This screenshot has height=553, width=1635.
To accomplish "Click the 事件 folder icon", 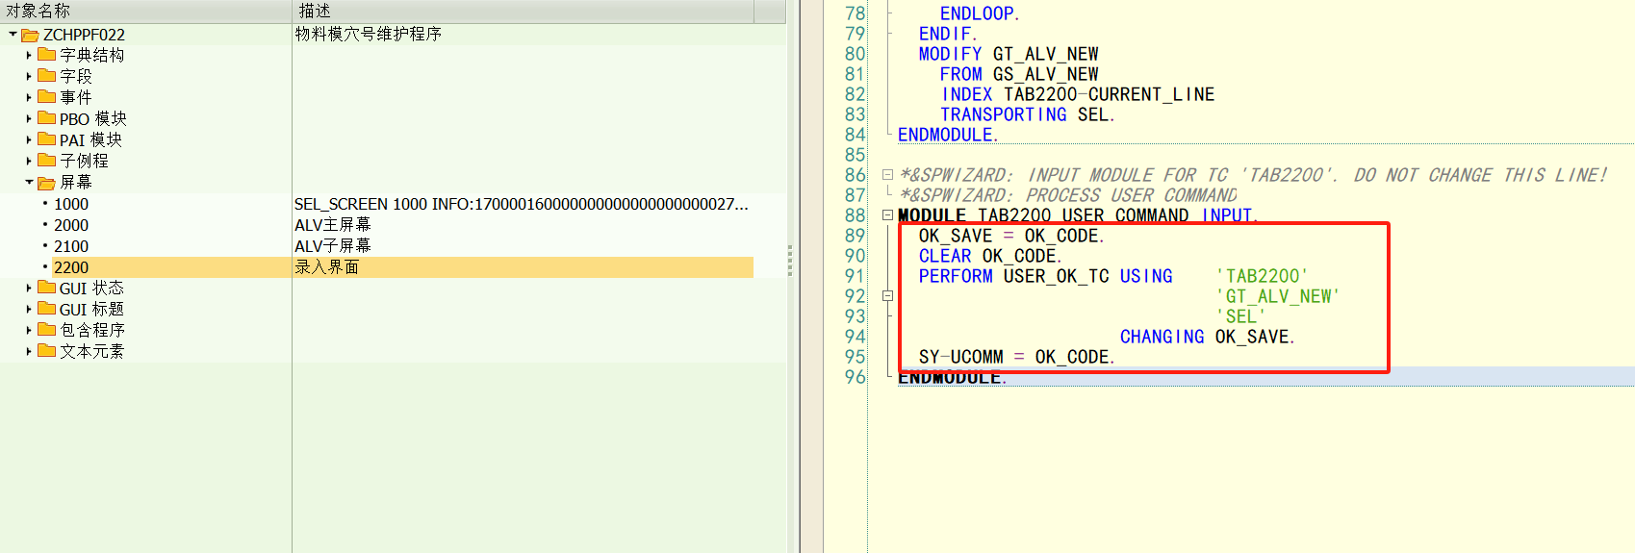I will point(46,97).
